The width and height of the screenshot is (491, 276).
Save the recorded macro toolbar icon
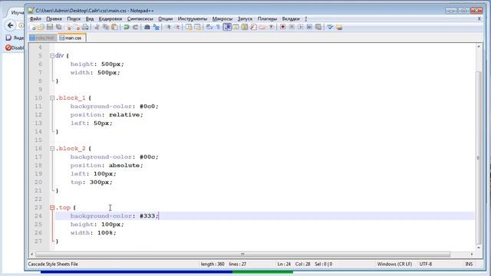pyautogui.click(x=318, y=28)
